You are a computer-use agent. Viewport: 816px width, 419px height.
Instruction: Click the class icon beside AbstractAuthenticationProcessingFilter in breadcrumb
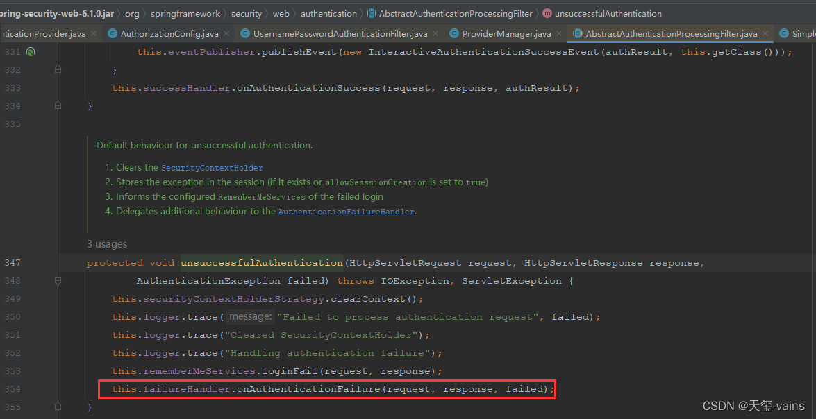[372, 13]
